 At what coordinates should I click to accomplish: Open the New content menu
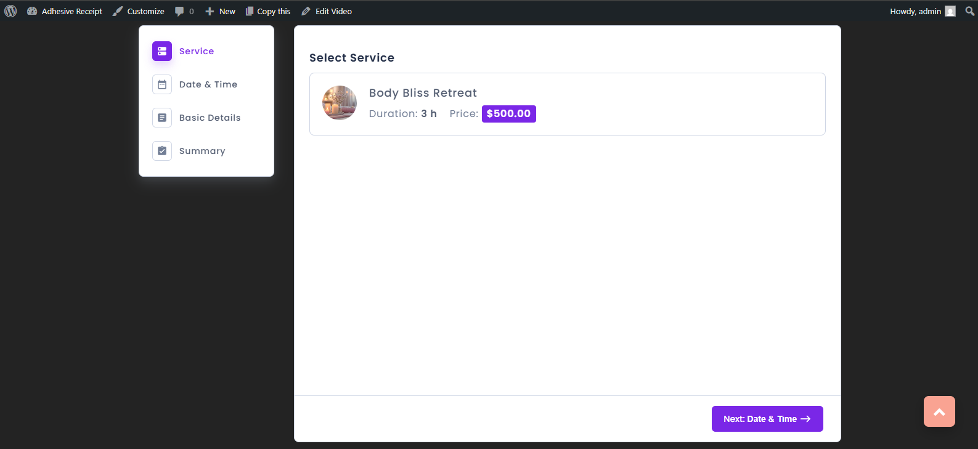221,11
